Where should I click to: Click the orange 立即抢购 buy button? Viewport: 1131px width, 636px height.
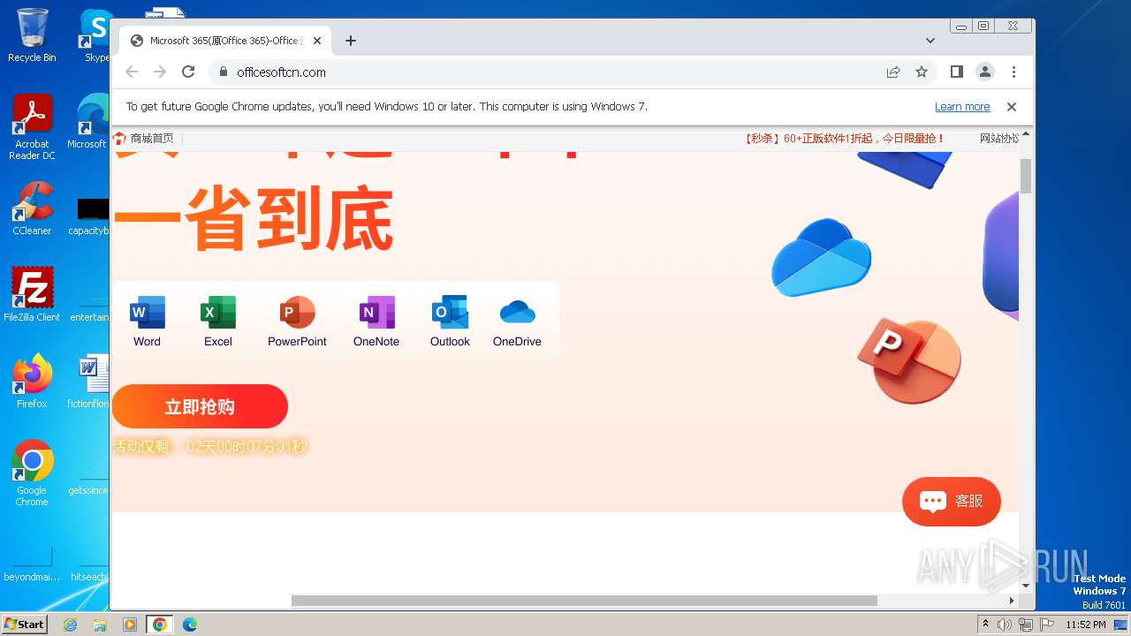click(x=200, y=406)
